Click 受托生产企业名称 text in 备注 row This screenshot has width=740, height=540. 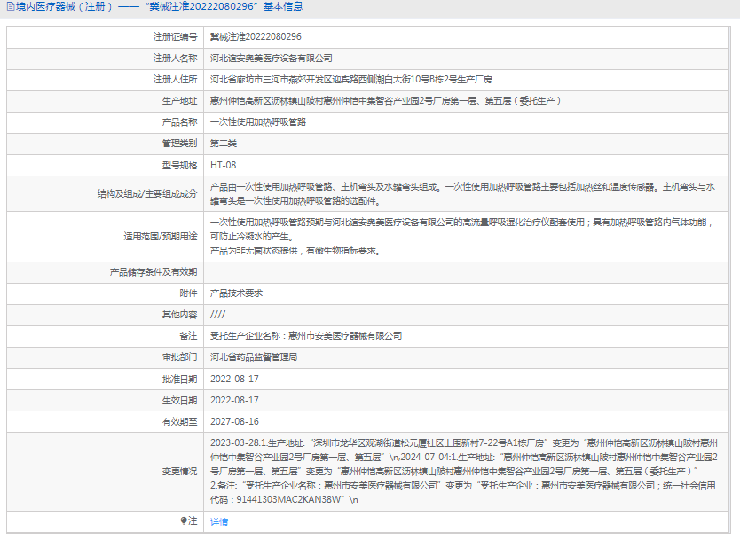click(306, 336)
